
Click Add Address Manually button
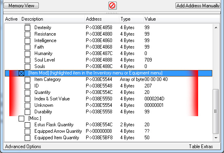click(x=198, y=6)
